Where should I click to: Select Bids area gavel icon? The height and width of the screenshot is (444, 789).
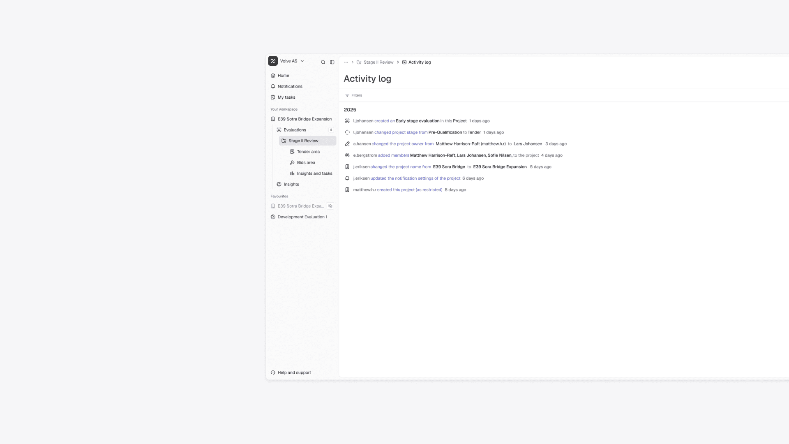tap(292, 163)
